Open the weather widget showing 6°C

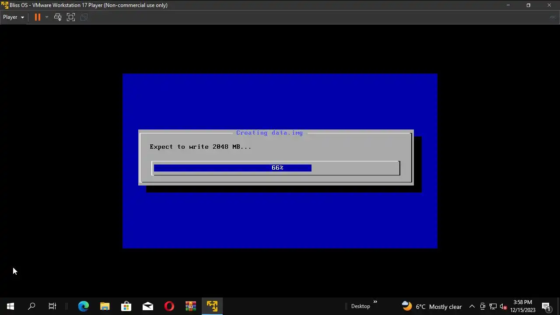point(432,306)
